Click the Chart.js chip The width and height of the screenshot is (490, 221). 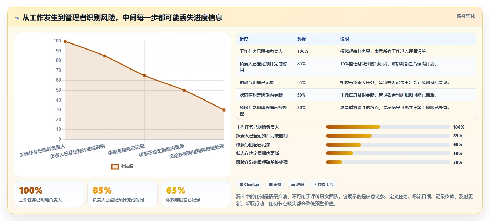(x=249, y=184)
